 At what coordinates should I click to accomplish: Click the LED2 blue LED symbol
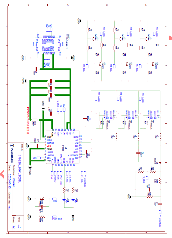tap(73, 200)
